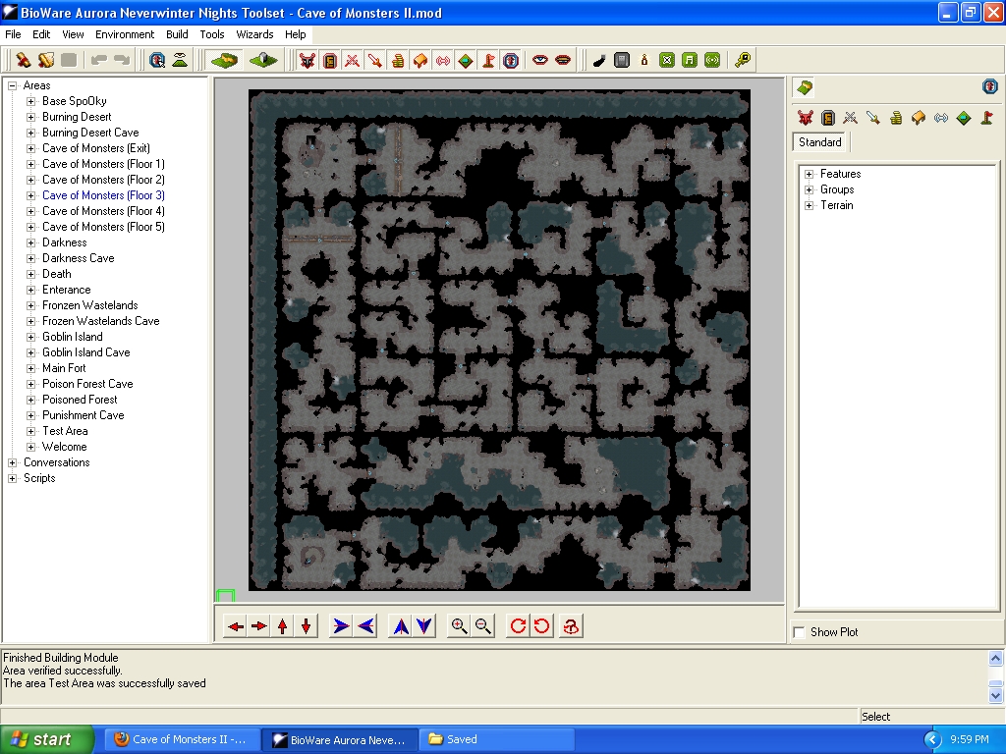This screenshot has height=754, width=1006.
Task: Open the Saved folder taskbar item
Action: 461,739
